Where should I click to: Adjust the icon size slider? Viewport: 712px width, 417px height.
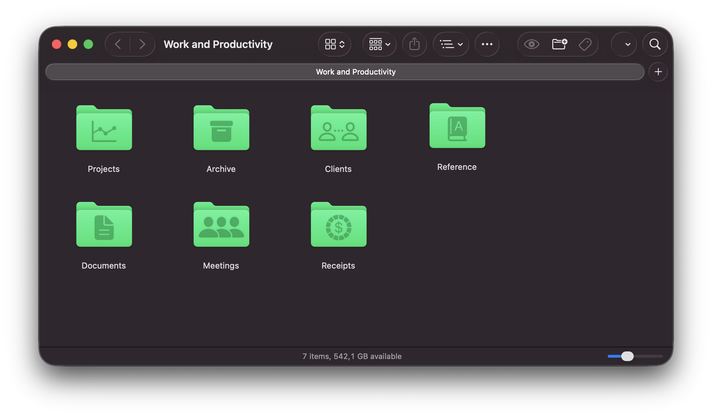coord(628,356)
